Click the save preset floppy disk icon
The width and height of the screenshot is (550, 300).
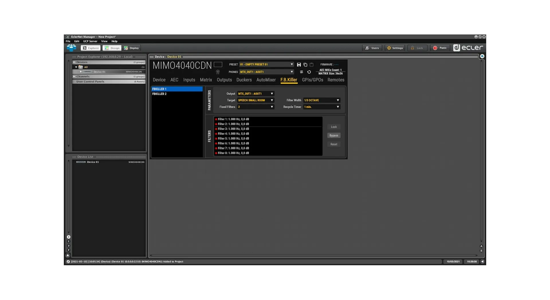pos(299,65)
